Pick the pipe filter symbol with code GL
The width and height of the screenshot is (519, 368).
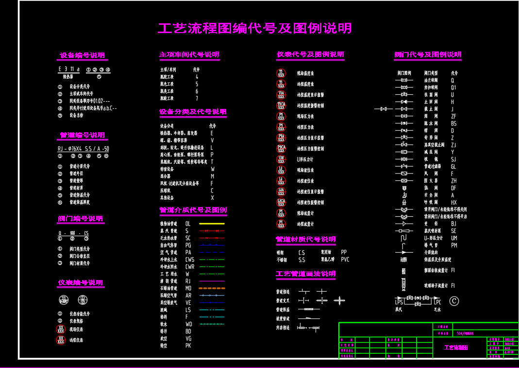point(404,166)
